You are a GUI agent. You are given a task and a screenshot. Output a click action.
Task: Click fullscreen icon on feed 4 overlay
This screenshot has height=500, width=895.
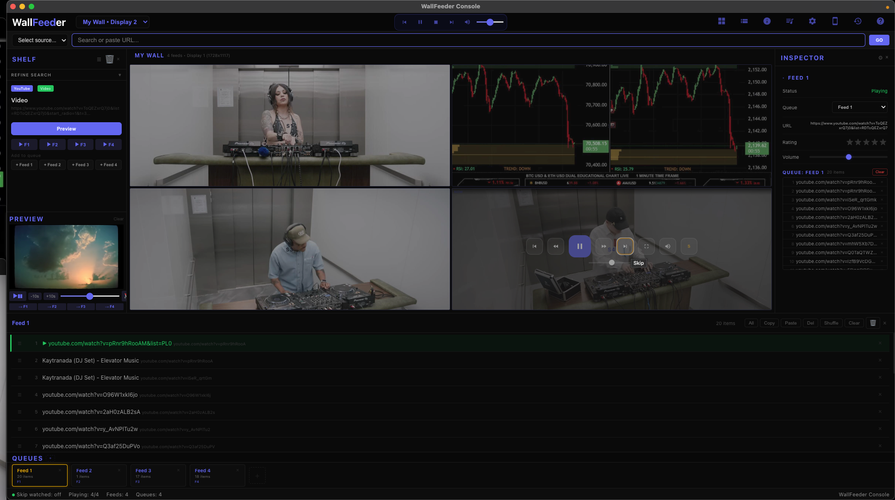(646, 246)
